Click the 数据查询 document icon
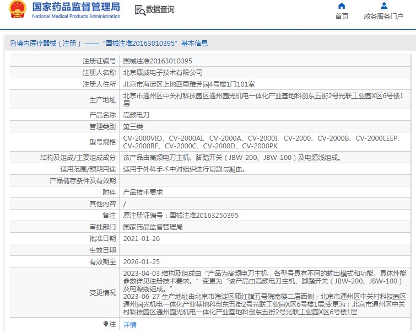This screenshot has height=332, width=416. click(x=140, y=9)
